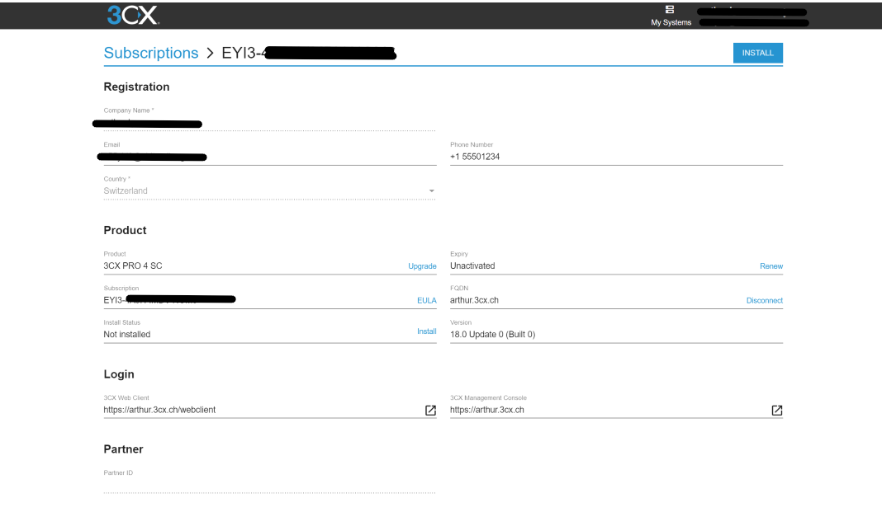Click the Registration section heading
The image size is (882, 512).
pyautogui.click(x=137, y=87)
